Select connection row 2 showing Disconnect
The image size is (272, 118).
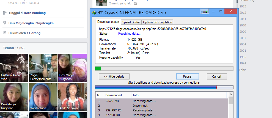pyautogui.click(x=162, y=106)
